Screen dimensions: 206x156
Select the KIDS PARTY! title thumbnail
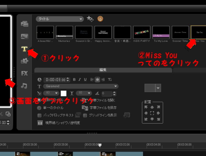(142, 32)
